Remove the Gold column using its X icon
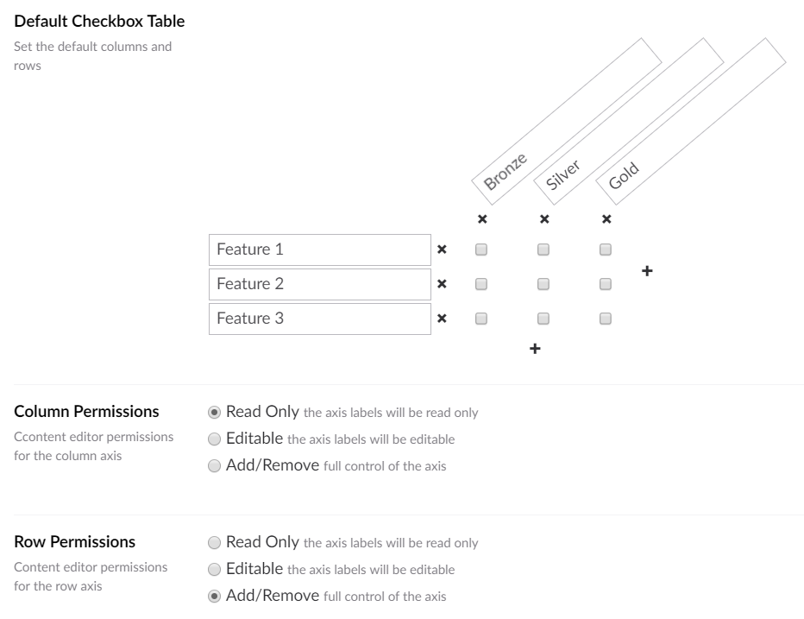804x619 pixels. click(x=606, y=219)
